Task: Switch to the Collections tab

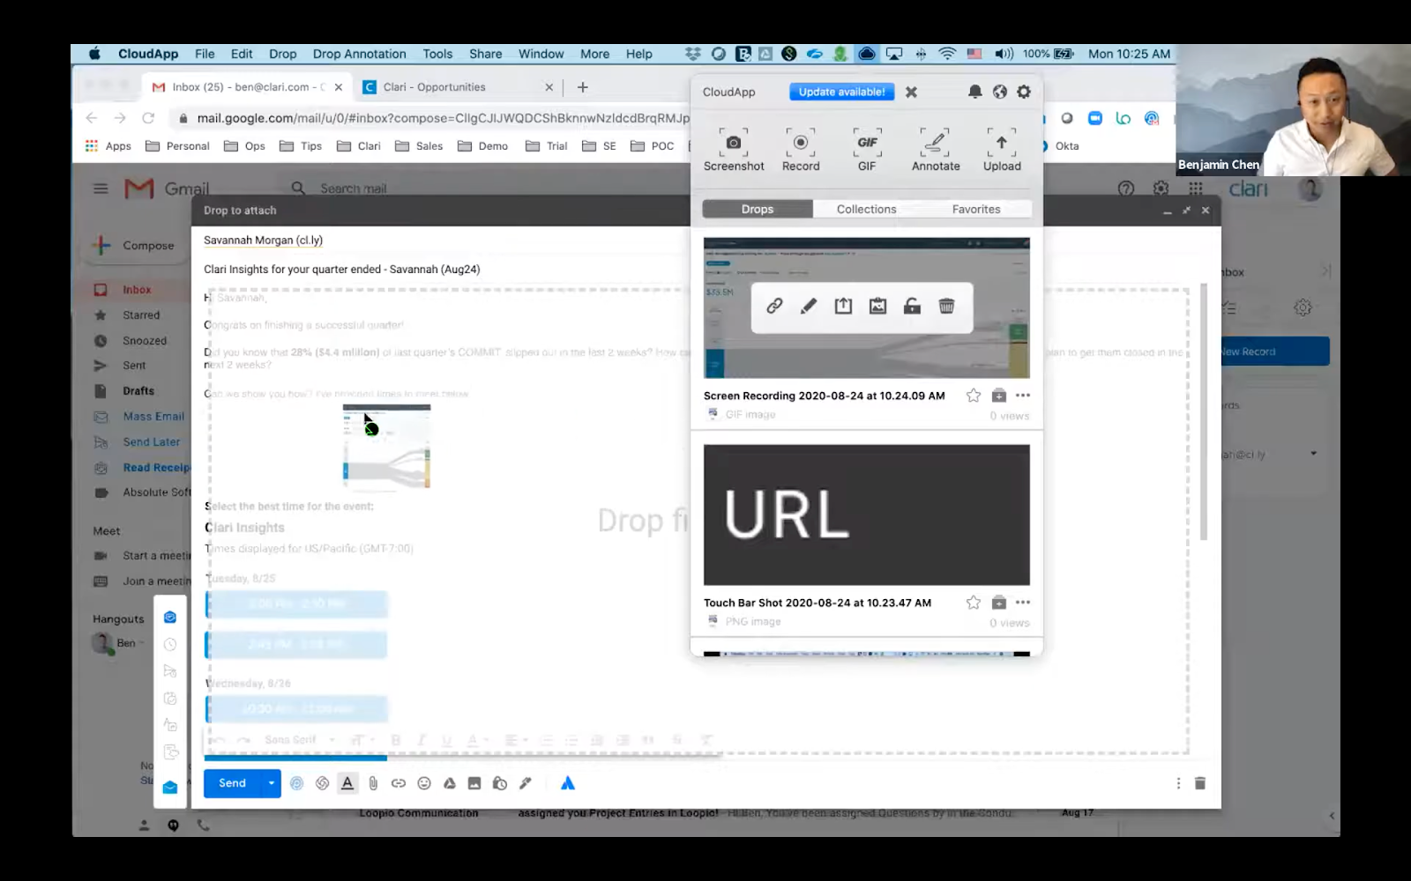Action: coord(867,209)
